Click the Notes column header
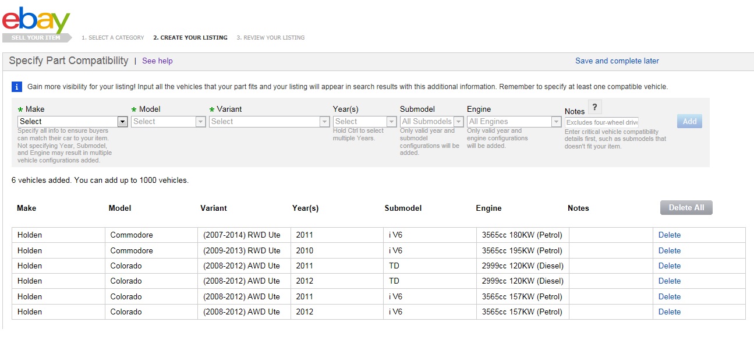 (578, 208)
